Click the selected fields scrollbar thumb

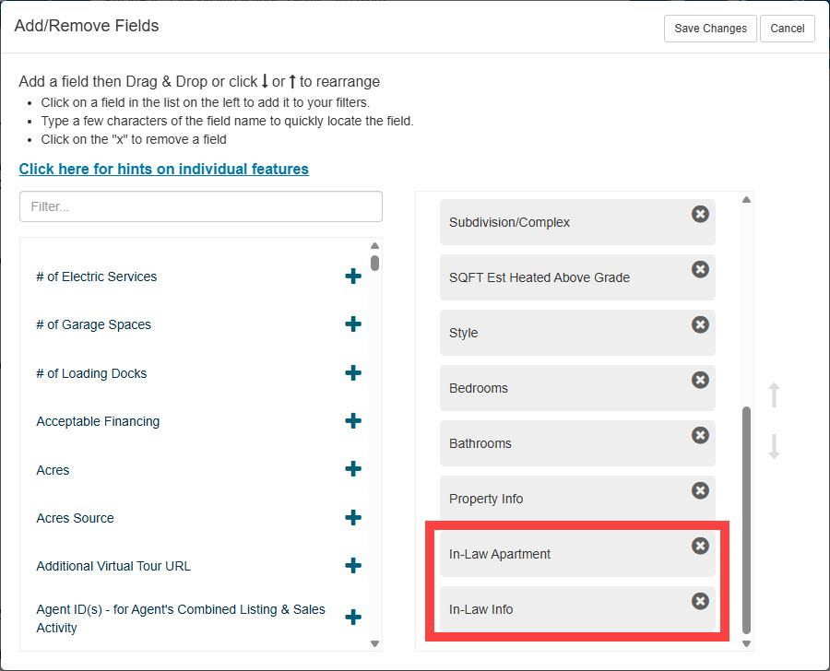746,520
